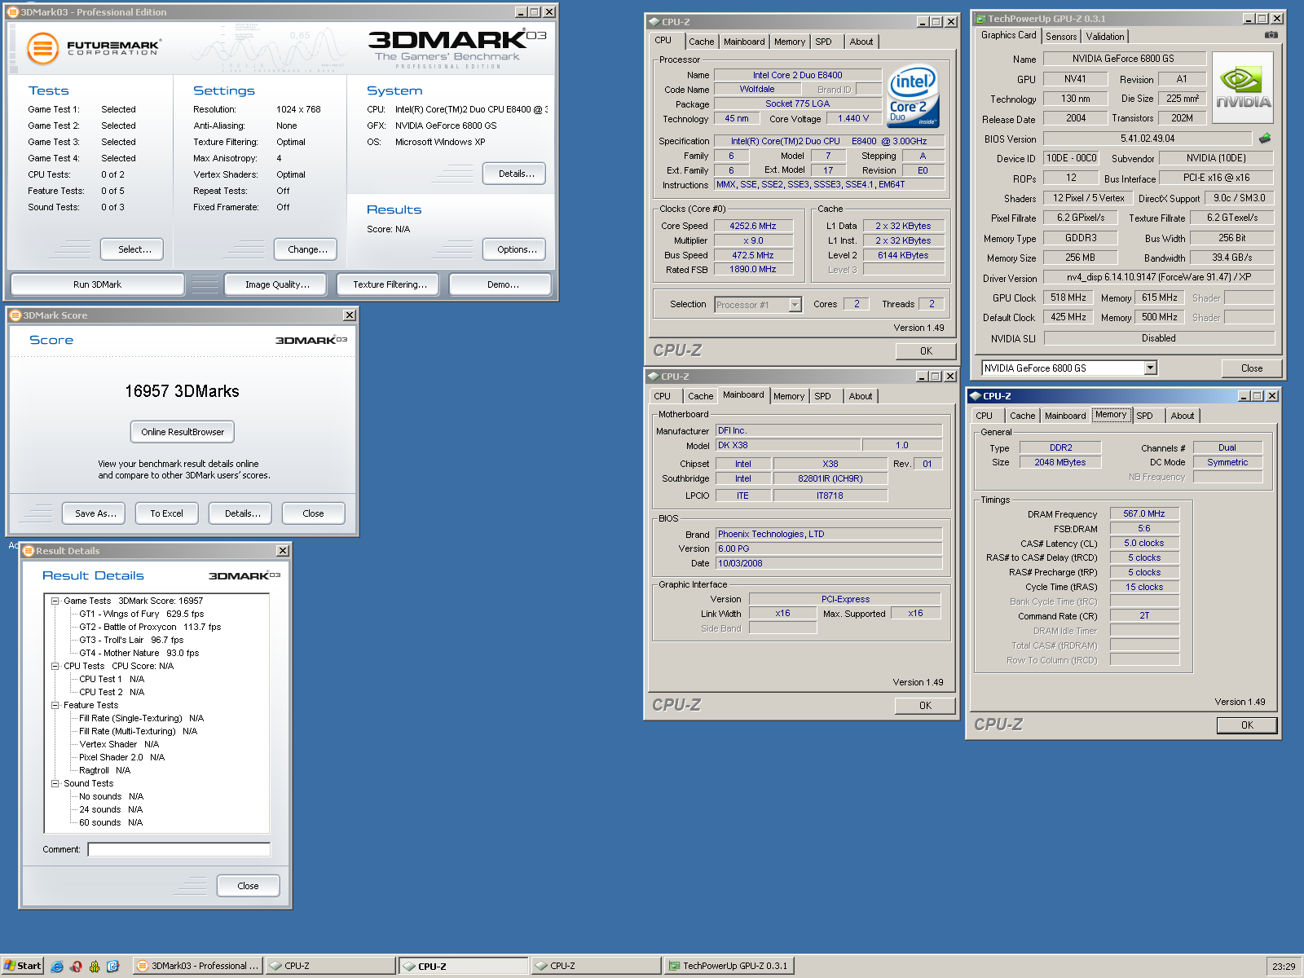Open the yellow quick launch icon
The width and height of the screenshot is (1304, 978).
95,967
